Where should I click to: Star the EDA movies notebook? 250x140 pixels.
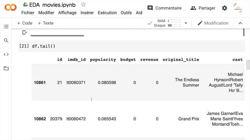point(83,4)
